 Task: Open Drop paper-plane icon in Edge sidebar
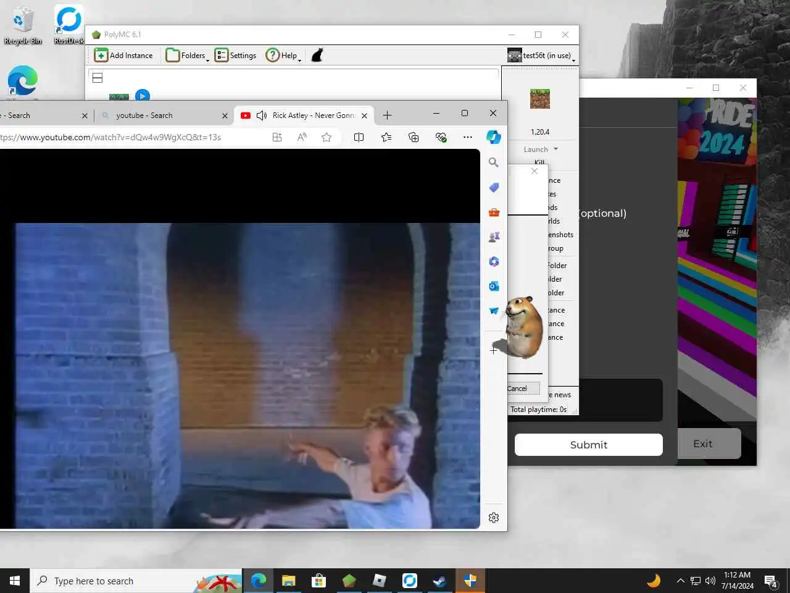pos(494,311)
